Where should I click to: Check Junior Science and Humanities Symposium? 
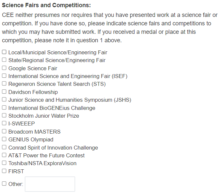coord(4,99)
